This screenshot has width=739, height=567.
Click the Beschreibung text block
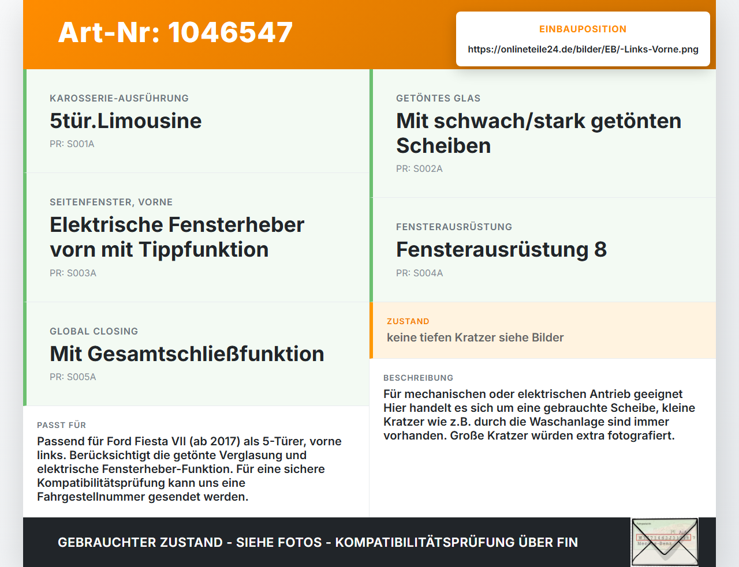pos(539,415)
